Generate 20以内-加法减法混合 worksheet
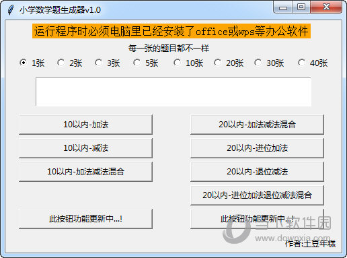 click(x=257, y=125)
